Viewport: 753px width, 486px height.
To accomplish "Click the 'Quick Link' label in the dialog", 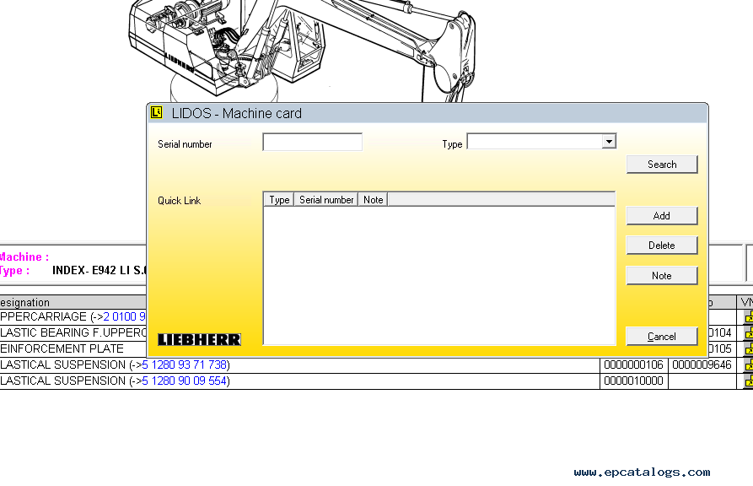I will 179,201.
